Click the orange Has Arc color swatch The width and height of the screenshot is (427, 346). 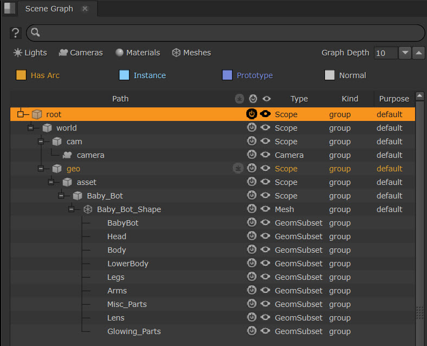(21, 75)
